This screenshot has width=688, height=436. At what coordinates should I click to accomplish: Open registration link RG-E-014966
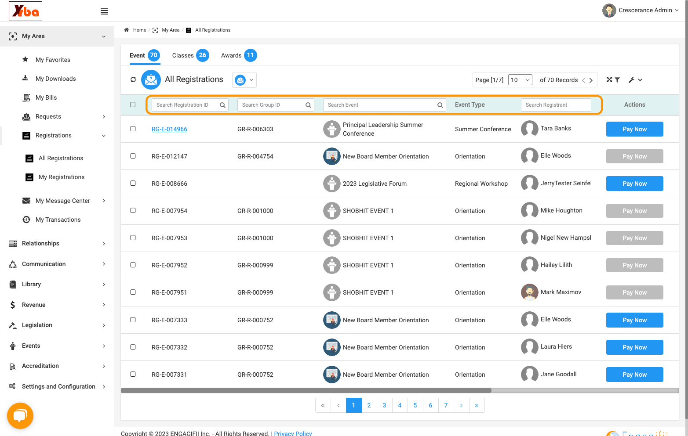169,129
